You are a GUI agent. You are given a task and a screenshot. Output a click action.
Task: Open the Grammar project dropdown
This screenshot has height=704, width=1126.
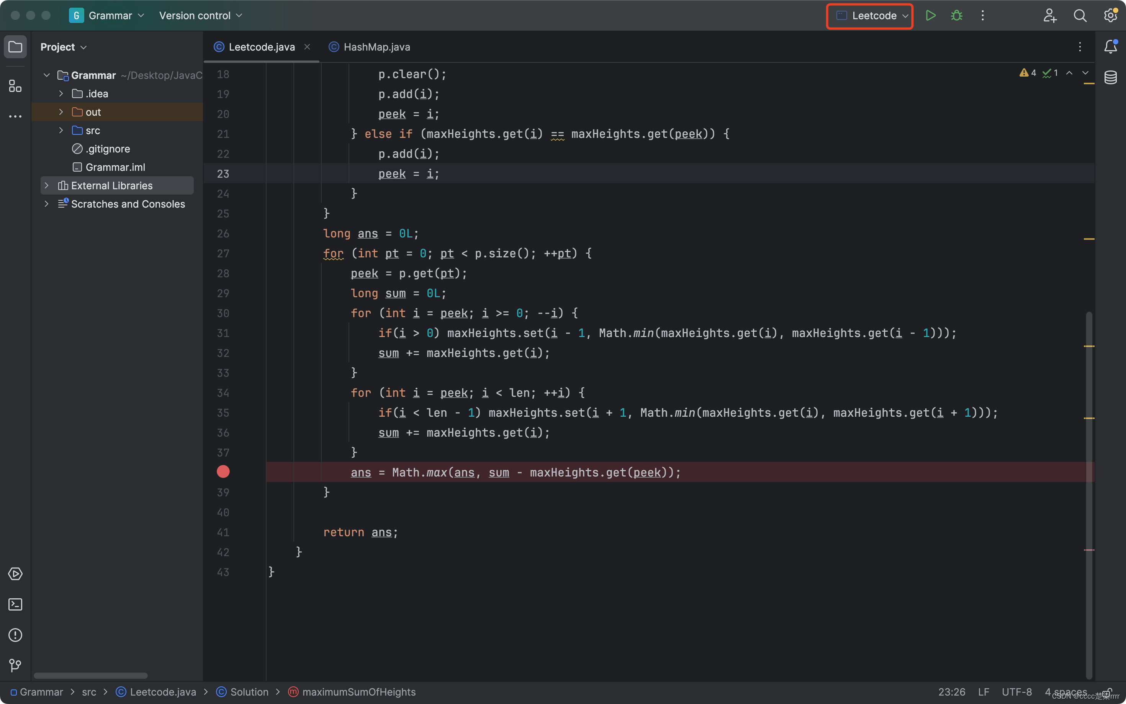116,15
